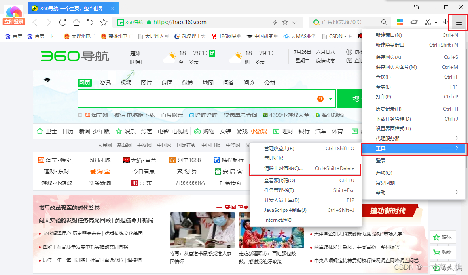This screenshot has height=275, width=468.
Task: Go to home page icon
Action: tap(76, 22)
